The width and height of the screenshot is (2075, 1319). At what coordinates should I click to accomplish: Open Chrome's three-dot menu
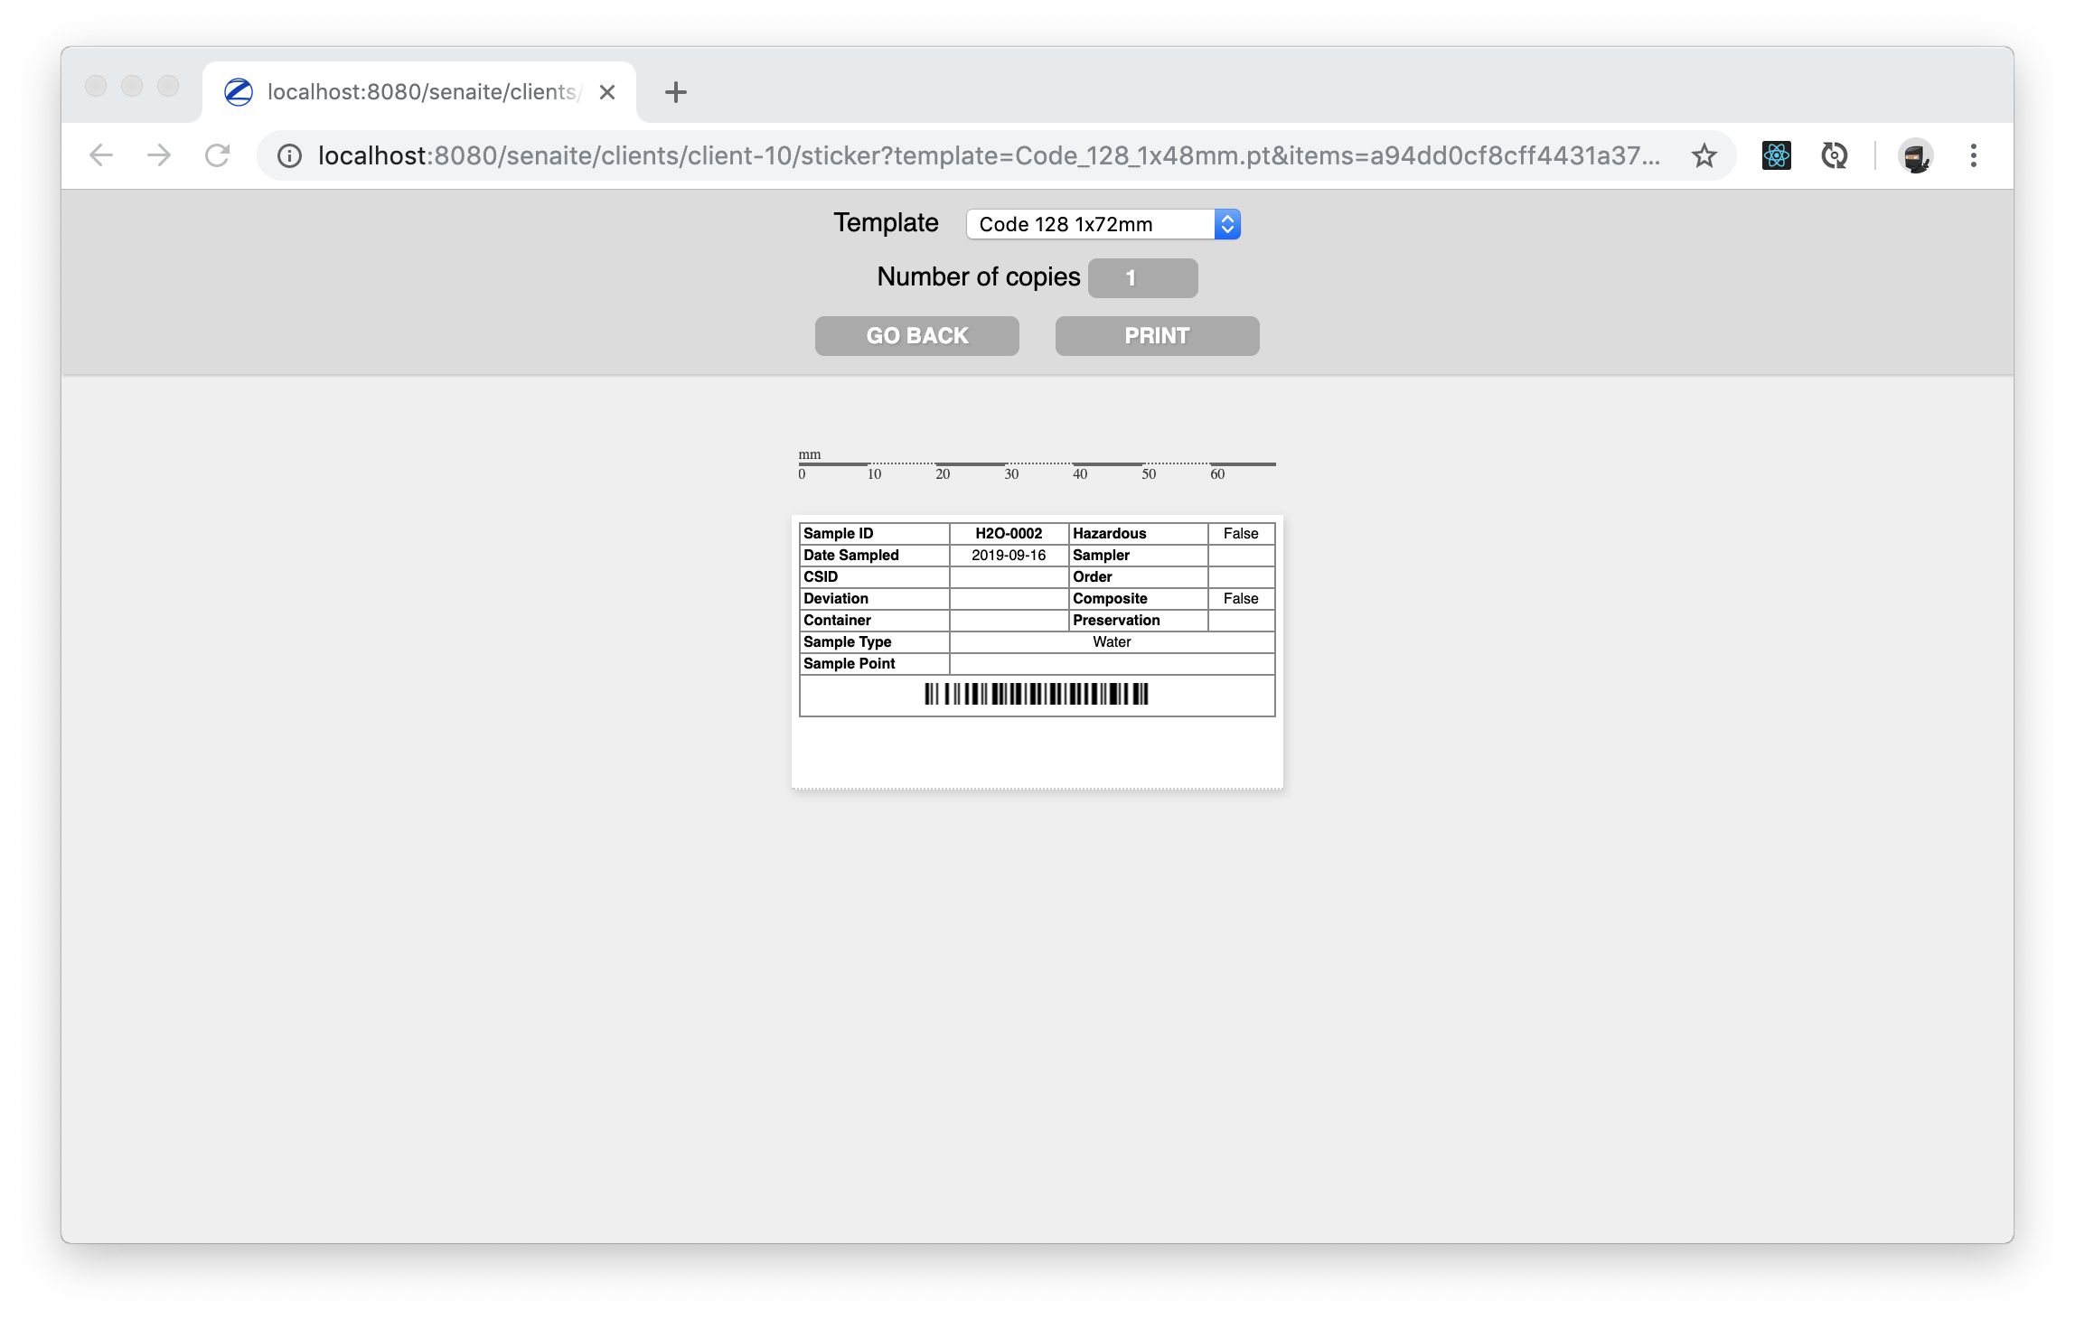1974,155
